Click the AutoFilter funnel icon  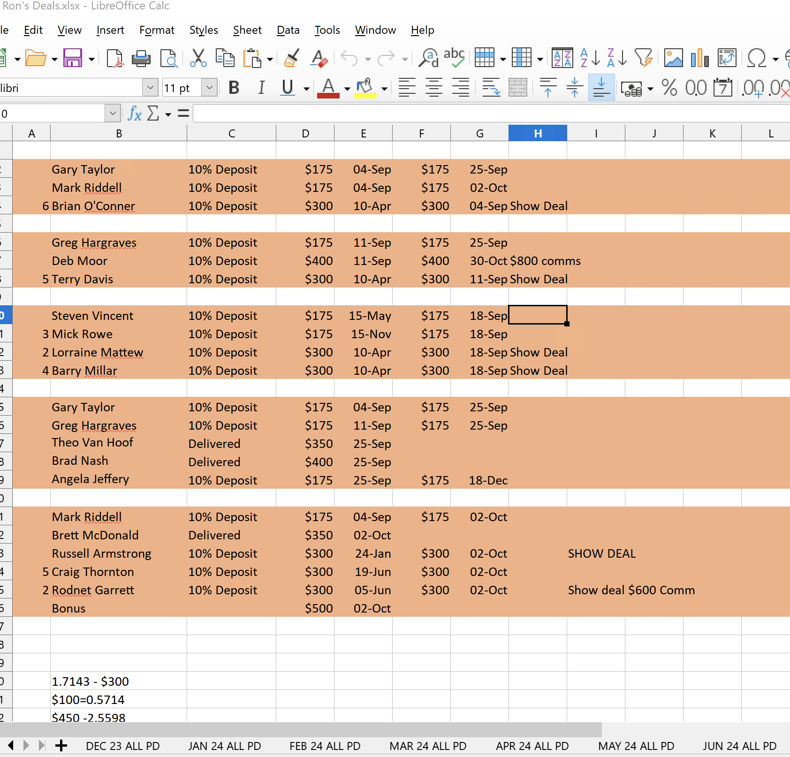(644, 58)
